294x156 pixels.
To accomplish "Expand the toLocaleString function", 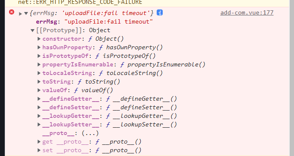I will pyautogui.click(x=39, y=73).
